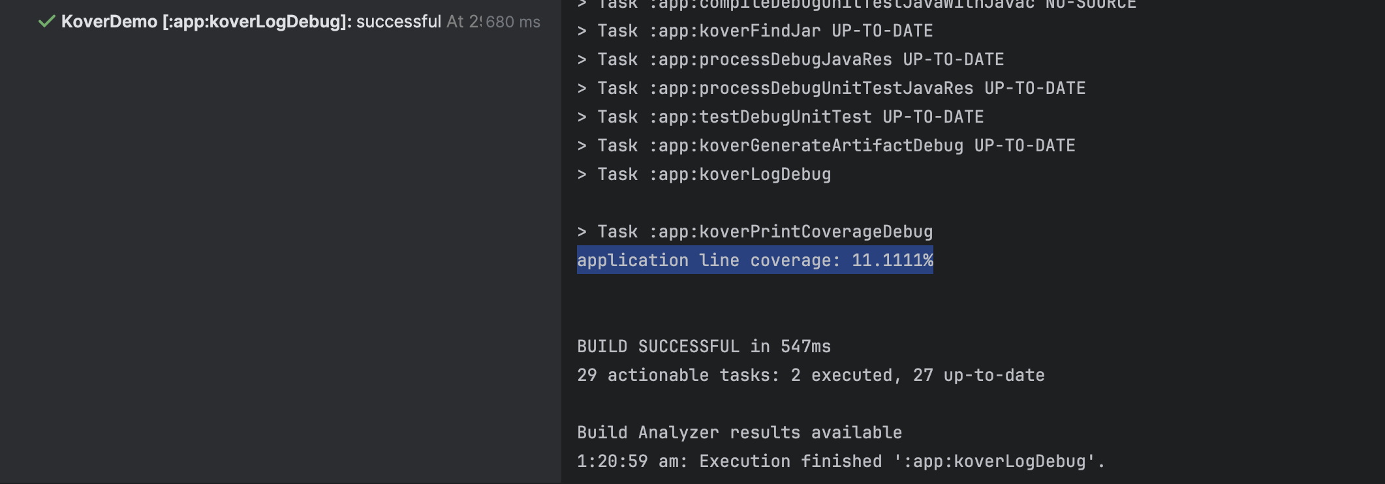This screenshot has width=1385, height=484.
Task: Click the ':app:koverFindJar UP-TO-DATE' task line
Action: (755, 31)
